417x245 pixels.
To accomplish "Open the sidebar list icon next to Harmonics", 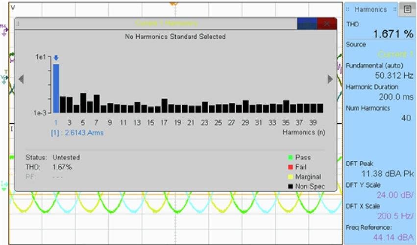I will click(x=407, y=9).
